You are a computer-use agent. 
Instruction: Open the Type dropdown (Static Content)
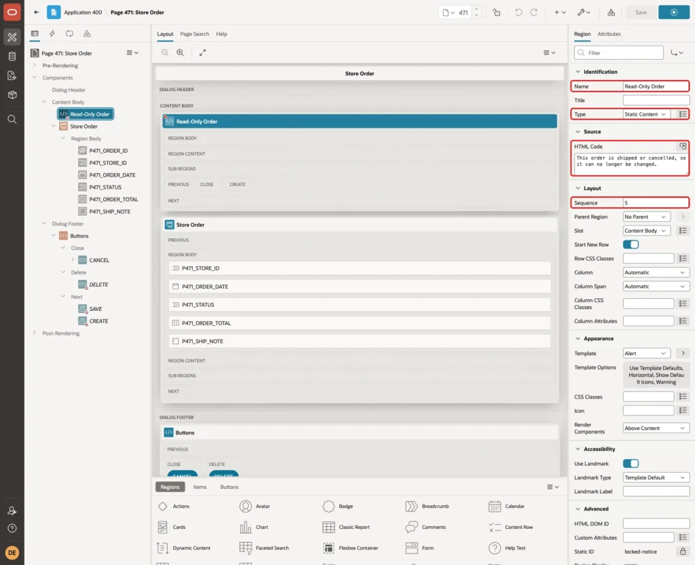pos(646,114)
